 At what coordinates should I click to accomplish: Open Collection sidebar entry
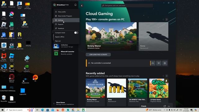point(65,46)
